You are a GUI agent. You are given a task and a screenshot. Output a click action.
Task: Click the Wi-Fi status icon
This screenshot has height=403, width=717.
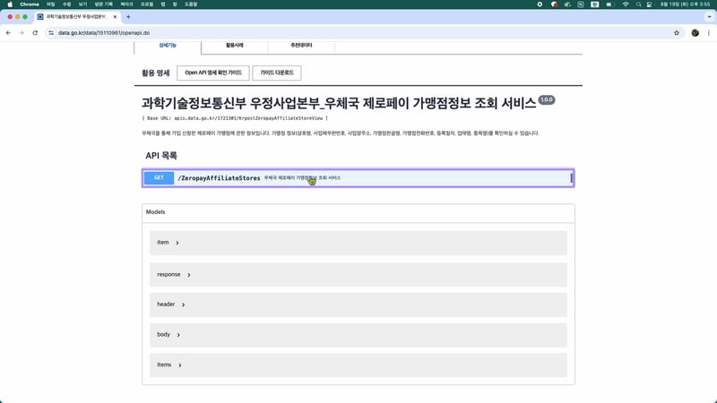[x=625, y=4]
